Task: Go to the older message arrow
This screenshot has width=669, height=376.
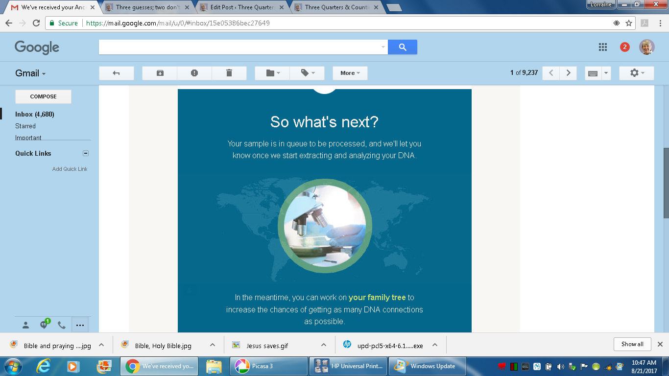Action: [568, 73]
